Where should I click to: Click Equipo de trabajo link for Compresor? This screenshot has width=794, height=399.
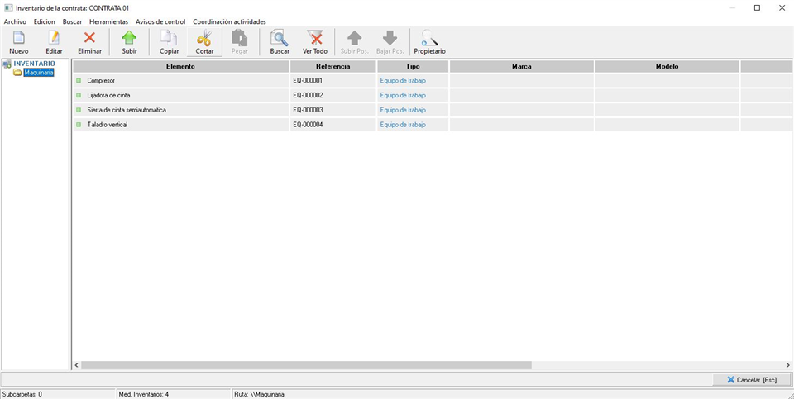click(403, 81)
